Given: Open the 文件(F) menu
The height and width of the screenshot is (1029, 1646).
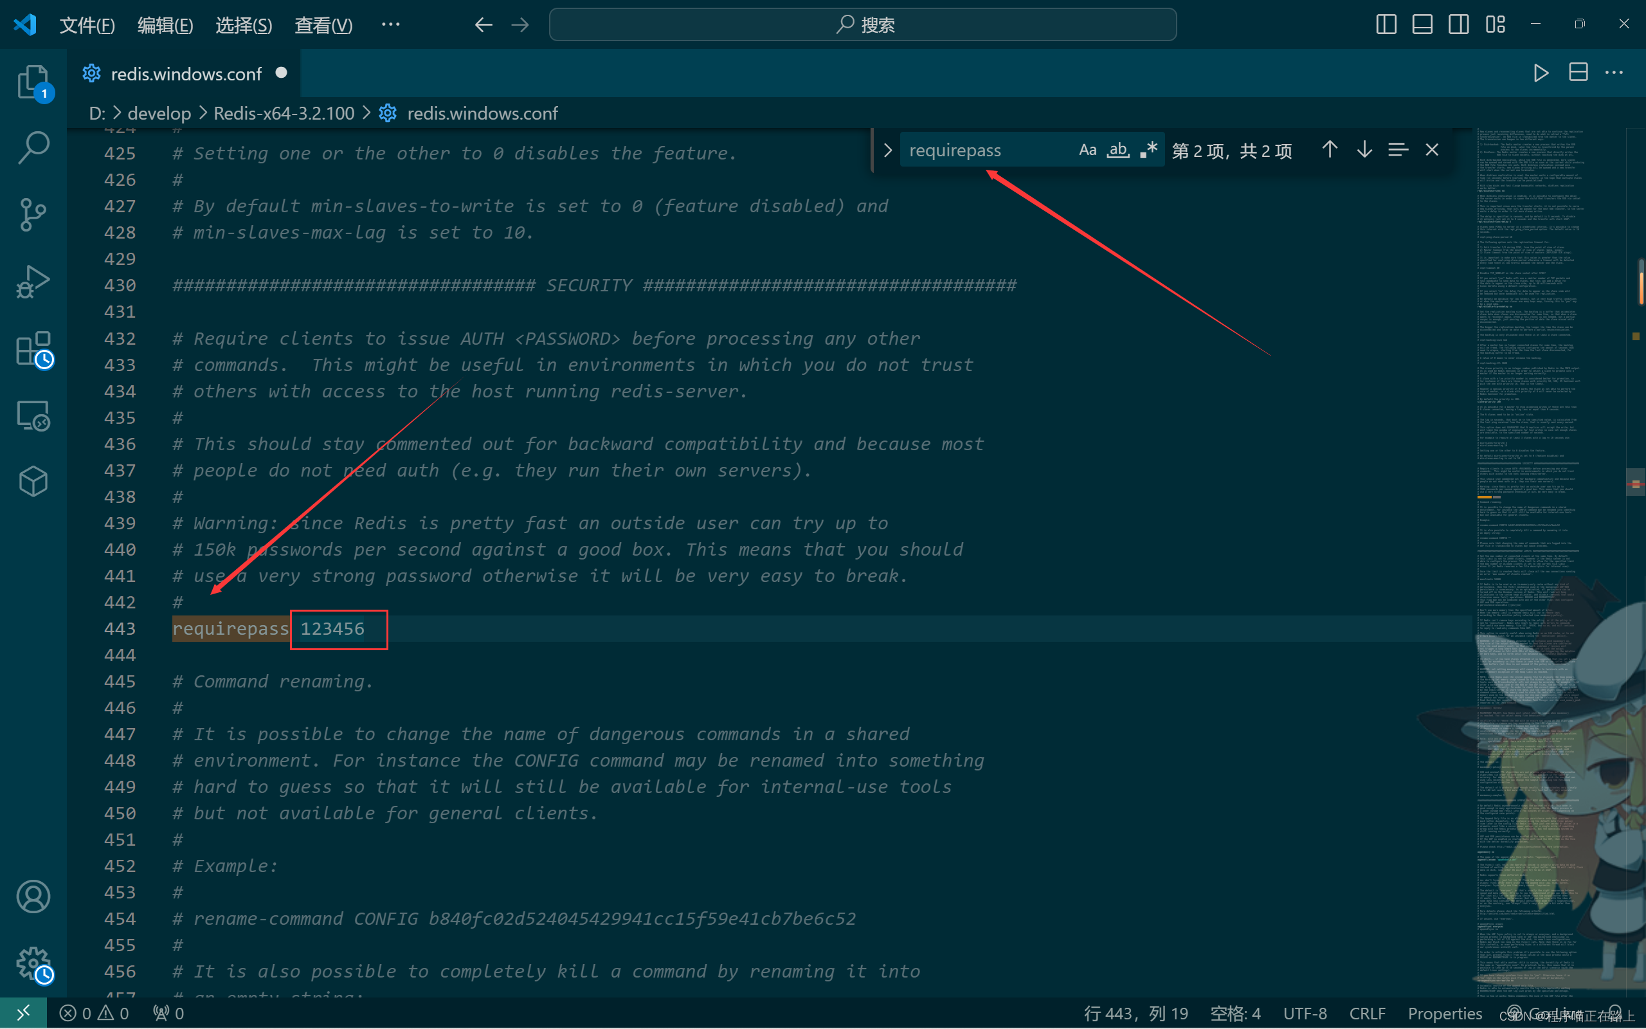Looking at the screenshot, I should (87, 25).
